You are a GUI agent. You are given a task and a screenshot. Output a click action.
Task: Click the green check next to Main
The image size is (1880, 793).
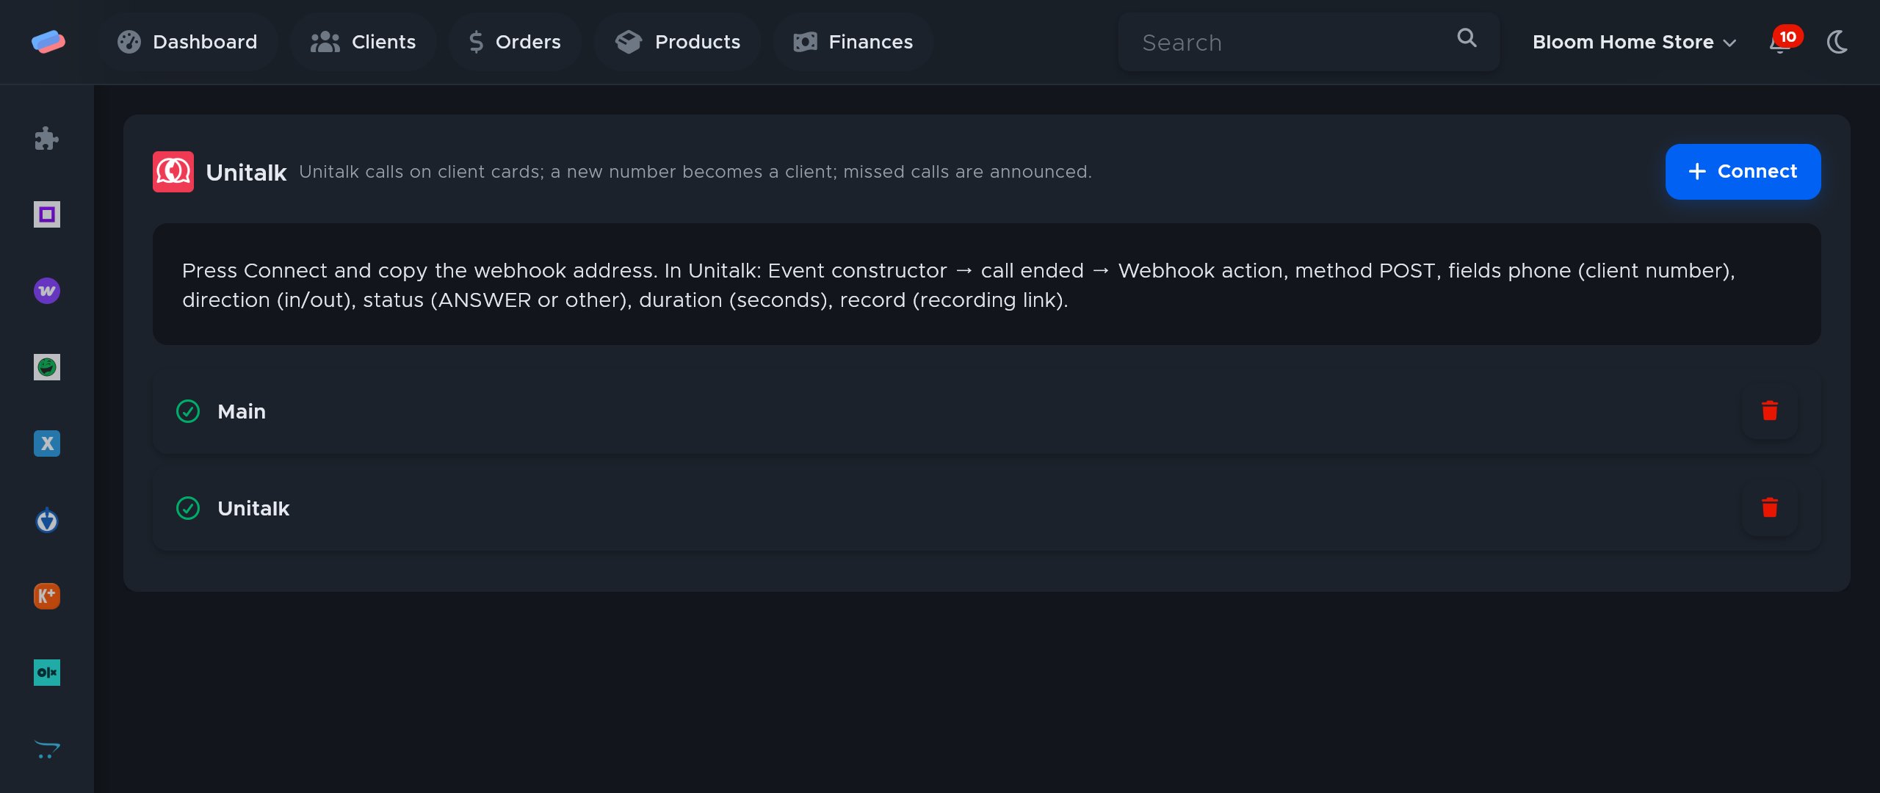click(188, 411)
